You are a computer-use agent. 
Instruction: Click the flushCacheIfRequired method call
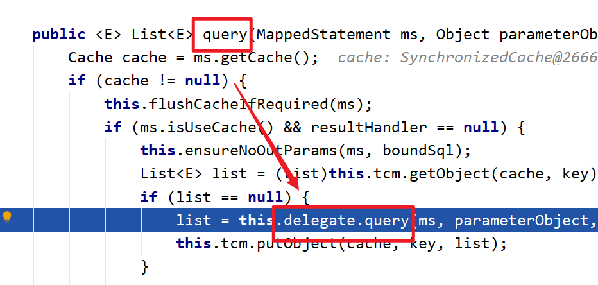pyautogui.click(x=238, y=104)
